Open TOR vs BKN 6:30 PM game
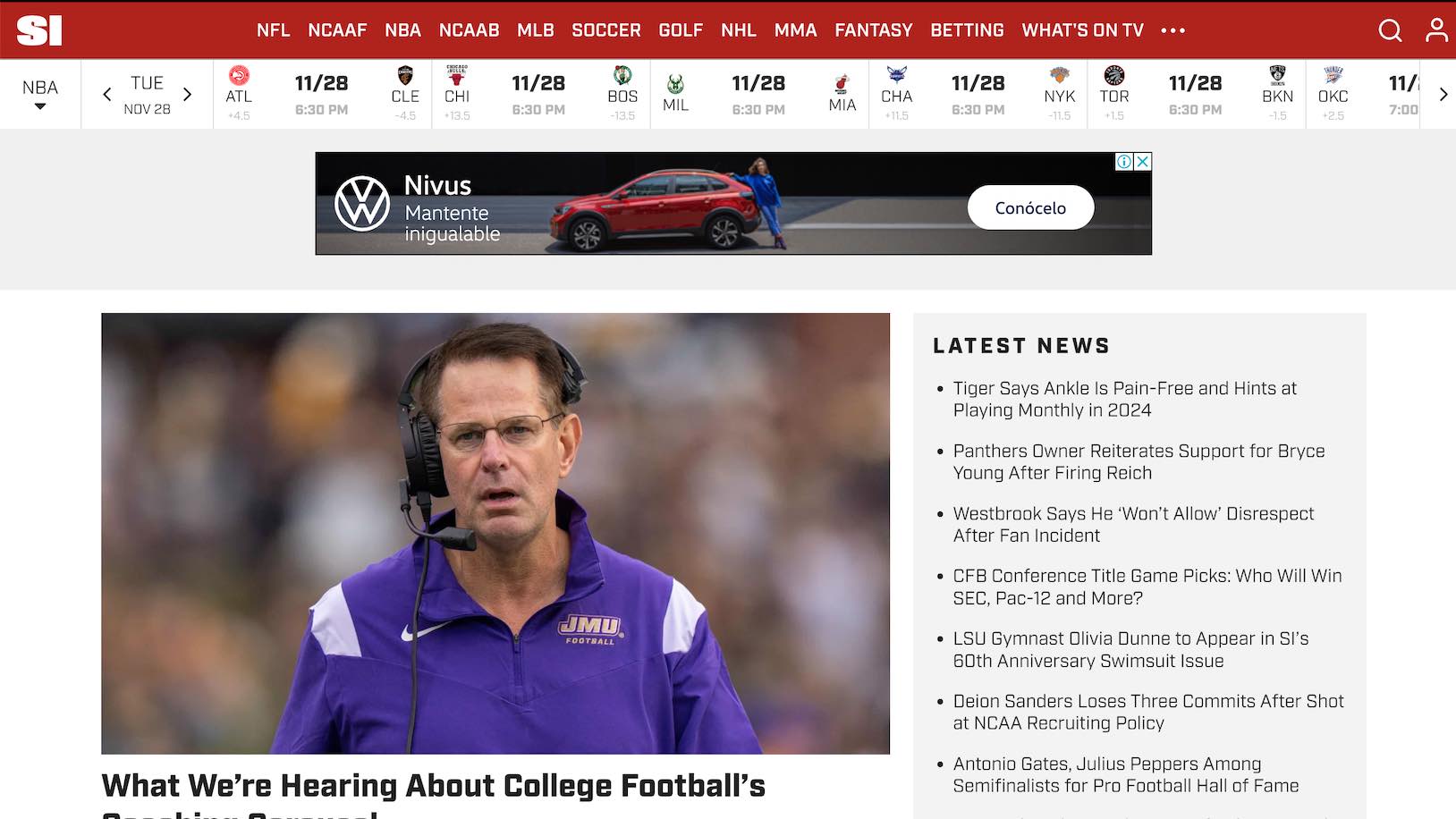Screen dimensions: 1456x819 tap(1196, 94)
